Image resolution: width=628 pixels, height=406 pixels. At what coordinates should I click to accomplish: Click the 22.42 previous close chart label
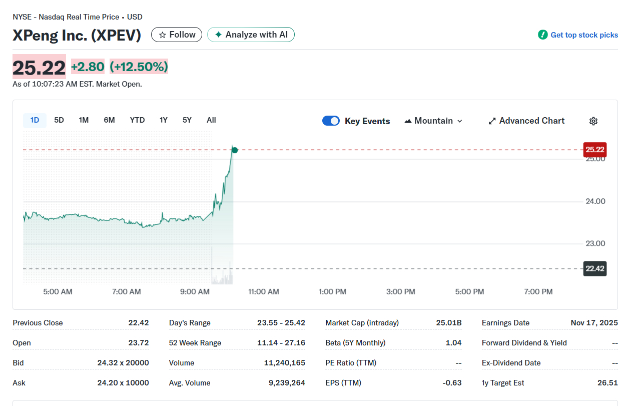[595, 269]
